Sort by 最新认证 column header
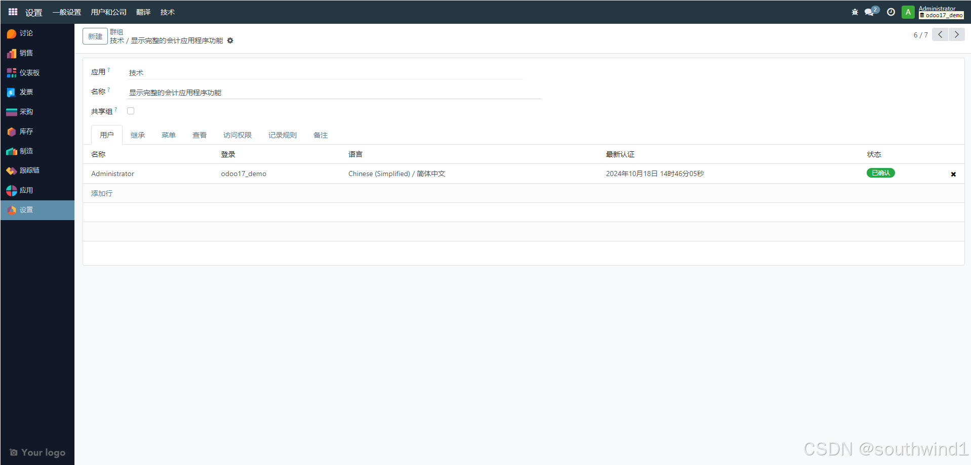The height and width of the screenshot is (465, 971). (620, 154)
